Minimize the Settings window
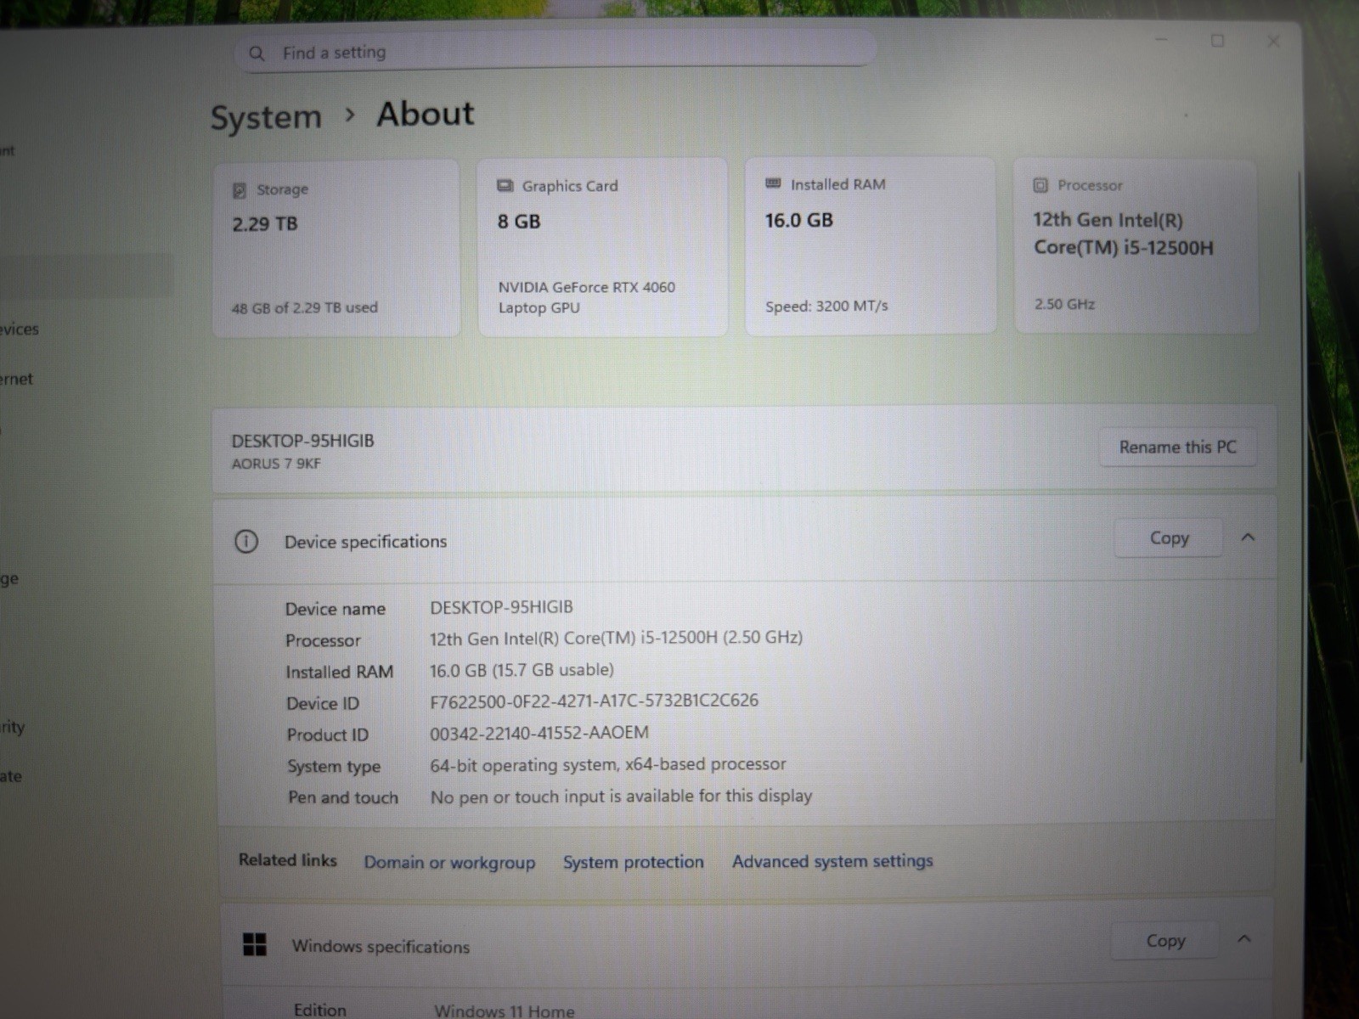This screenshot has width=1359, height=1019. pos(1161,40)
